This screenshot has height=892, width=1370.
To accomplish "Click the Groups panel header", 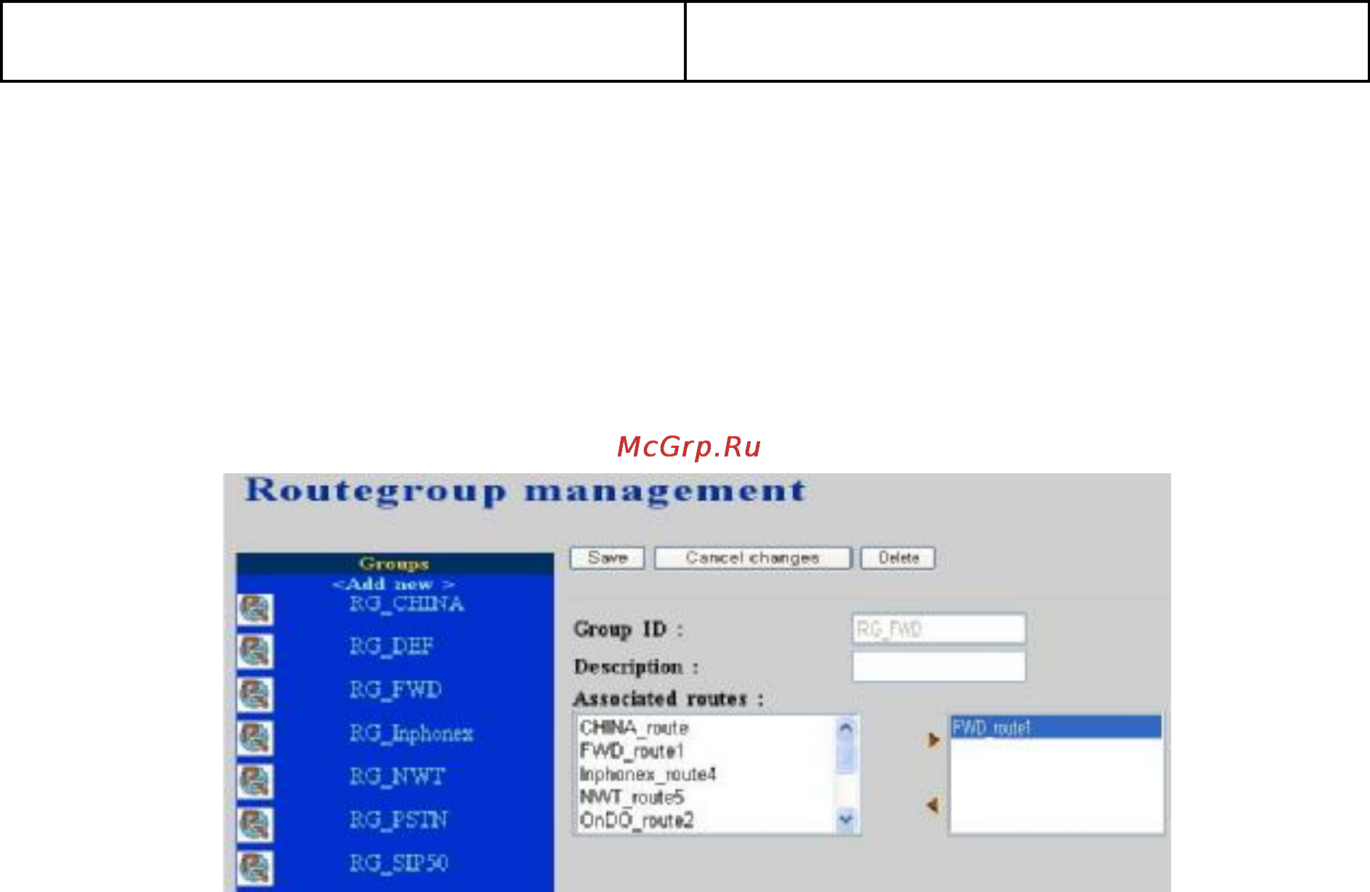I will coord(395,564).
